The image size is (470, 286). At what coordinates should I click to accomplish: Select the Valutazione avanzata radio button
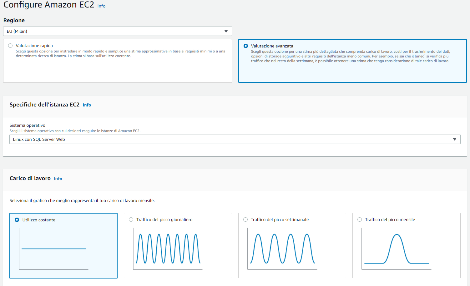pos(246,46)
